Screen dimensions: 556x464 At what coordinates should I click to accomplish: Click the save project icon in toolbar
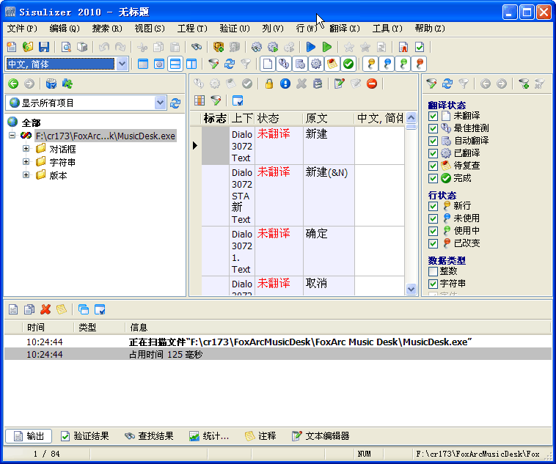tap(44, 47)
